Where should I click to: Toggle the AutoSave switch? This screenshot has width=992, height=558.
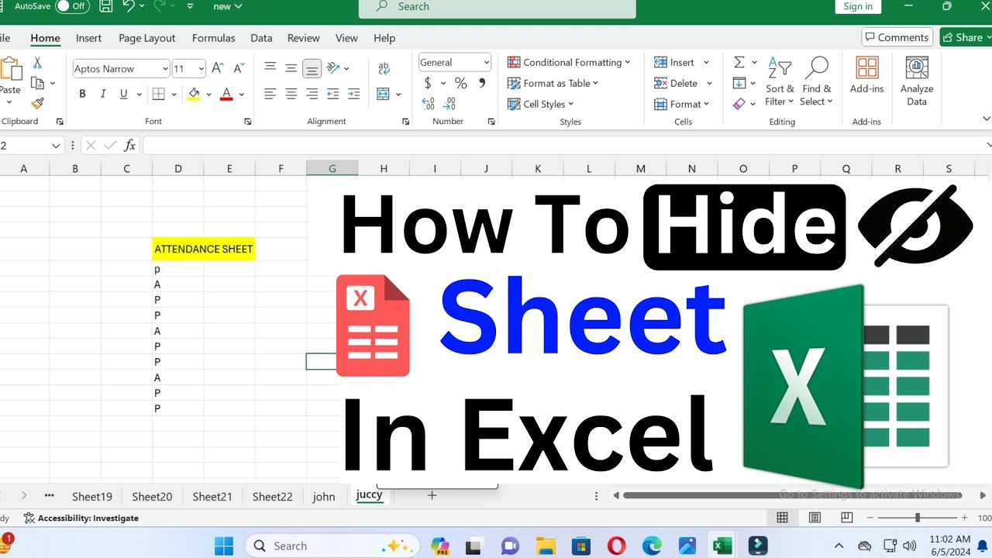(73, 6)
